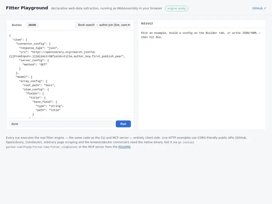Click the result output placeholder text
This screenshot has width=272, height=204.
pos(201,35)
